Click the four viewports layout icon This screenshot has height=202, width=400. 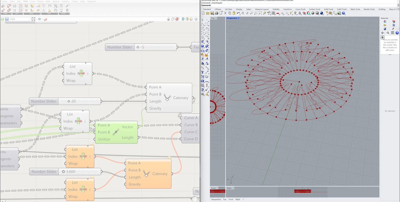pos(273,13)
